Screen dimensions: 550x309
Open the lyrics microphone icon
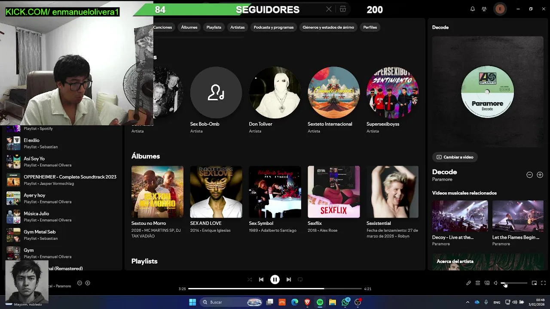pyautogui.click(x=469, y=283)
